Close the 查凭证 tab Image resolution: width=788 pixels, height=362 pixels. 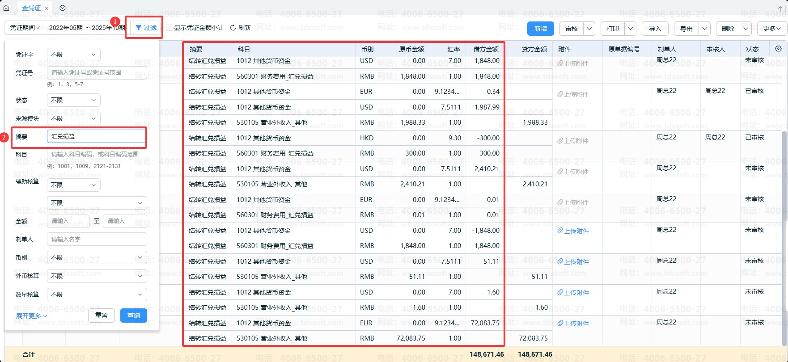coord(47,8)
